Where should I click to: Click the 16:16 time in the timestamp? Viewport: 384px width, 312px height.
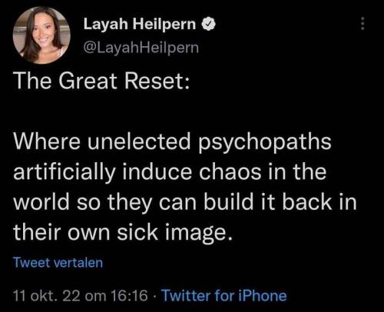130,296
